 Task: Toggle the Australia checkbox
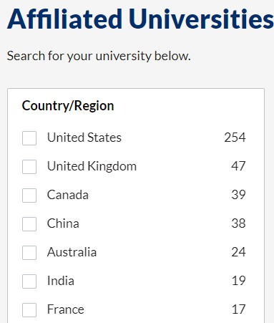[x=29, y=253]
